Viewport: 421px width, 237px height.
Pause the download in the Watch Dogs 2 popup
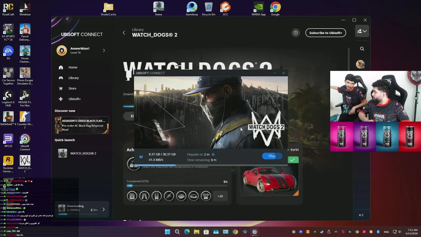[141, 157]
